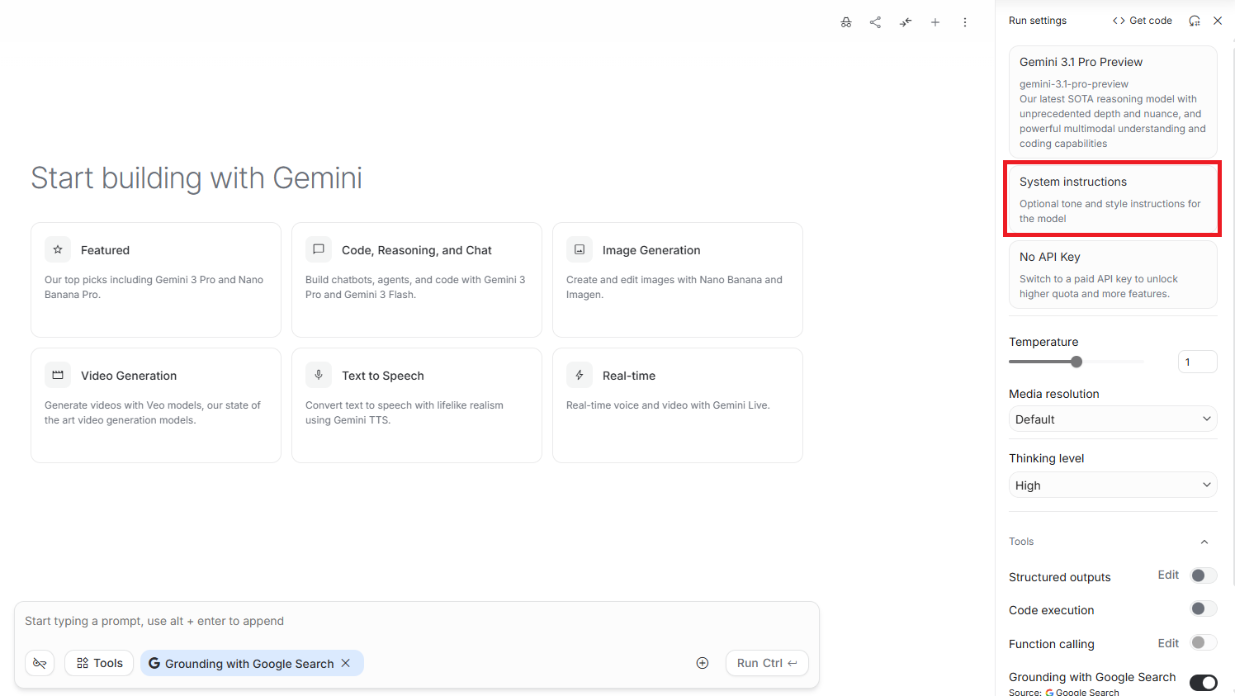Viewport: 1235px width, 696px height.
Task: Select the Image Generation category card
Action: (x=677, y=279)
